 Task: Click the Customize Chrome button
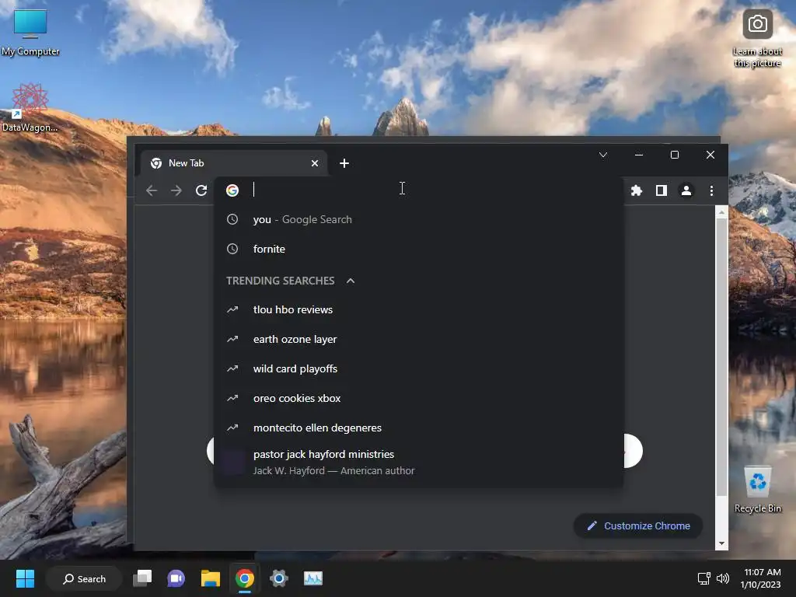pyautogui.click(x=638, y=526)
